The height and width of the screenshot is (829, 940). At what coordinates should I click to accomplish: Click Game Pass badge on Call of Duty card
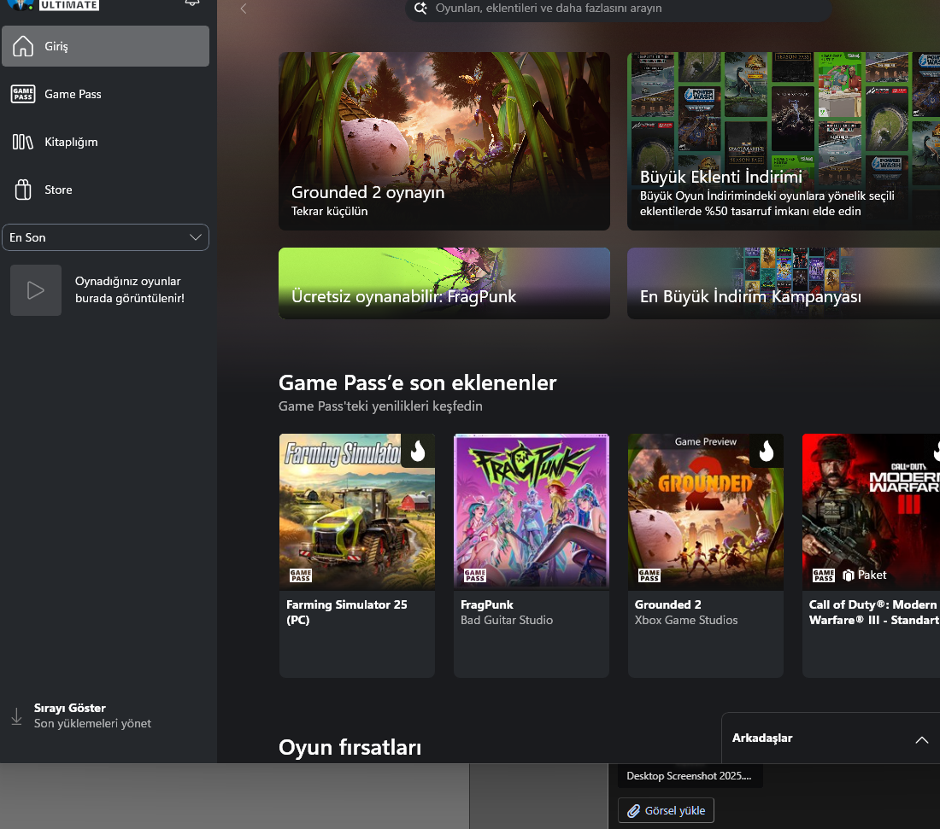tap(824, 575)
